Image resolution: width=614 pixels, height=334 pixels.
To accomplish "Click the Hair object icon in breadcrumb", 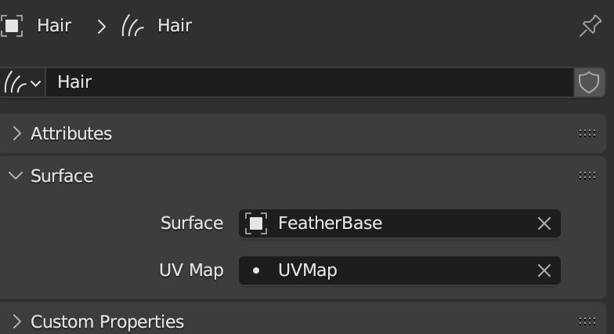I will click(12, 27).
